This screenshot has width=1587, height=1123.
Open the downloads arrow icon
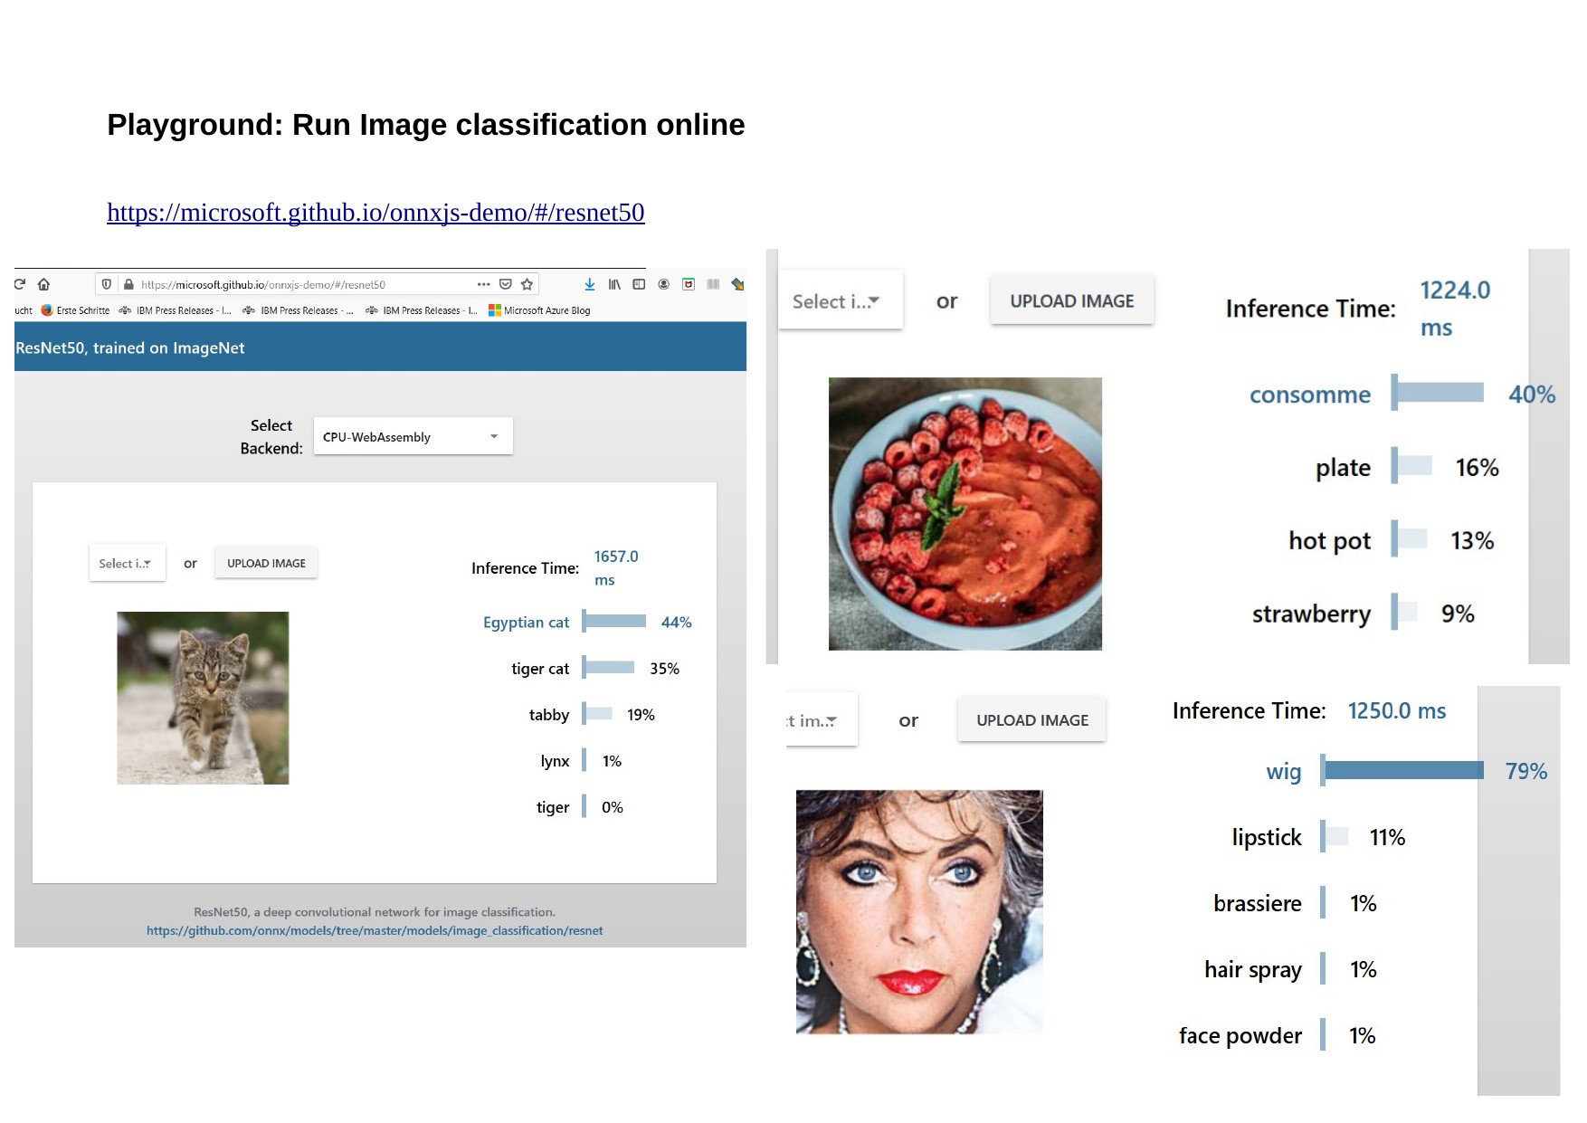(590, 284)
